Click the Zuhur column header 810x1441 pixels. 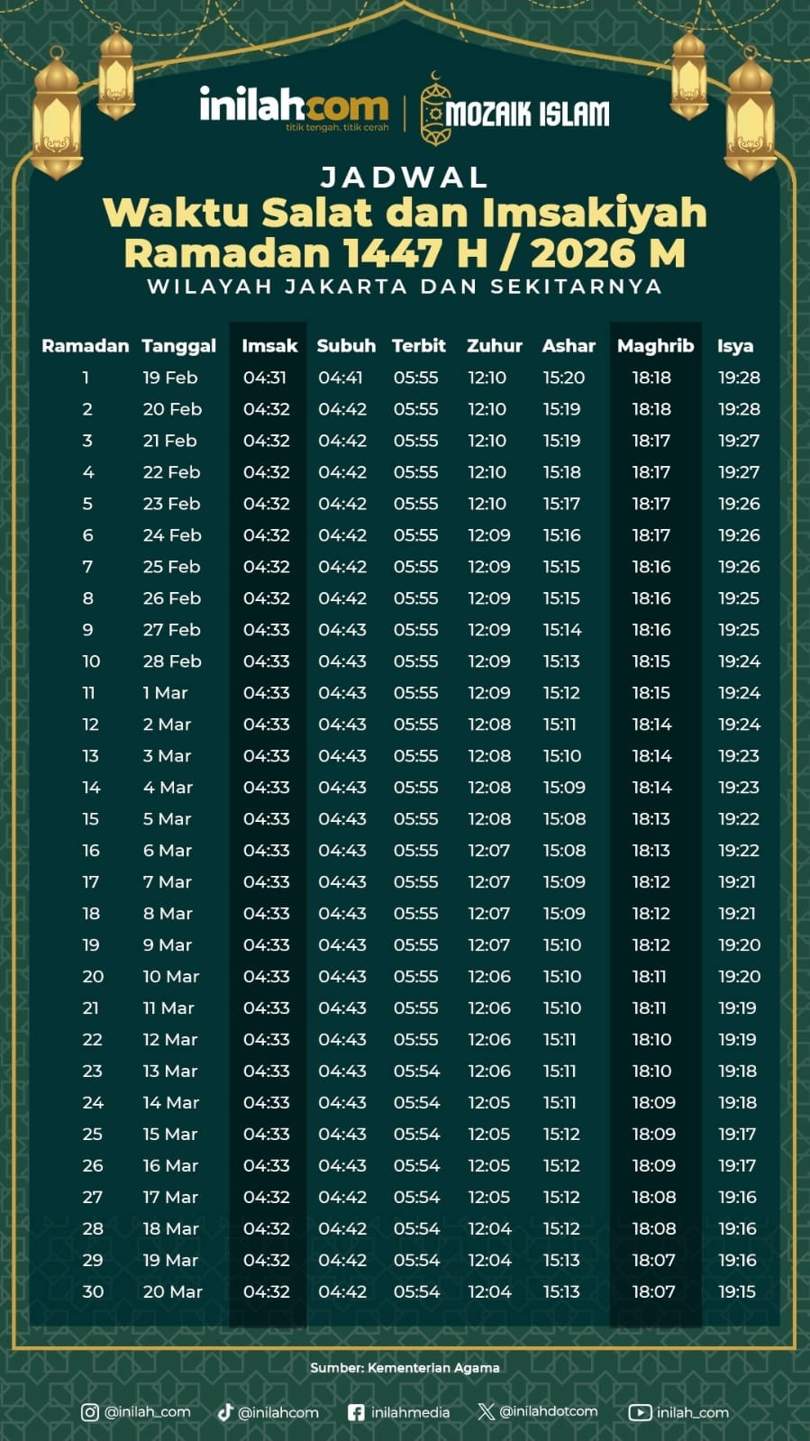[x=495, y=345]
